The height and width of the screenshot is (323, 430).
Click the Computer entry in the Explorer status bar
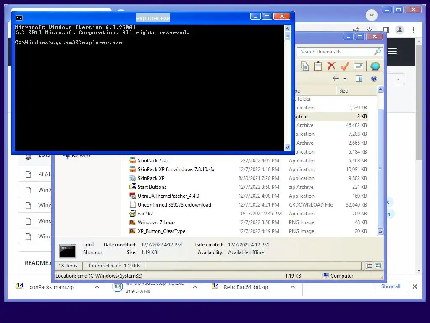tap(338, 276)
